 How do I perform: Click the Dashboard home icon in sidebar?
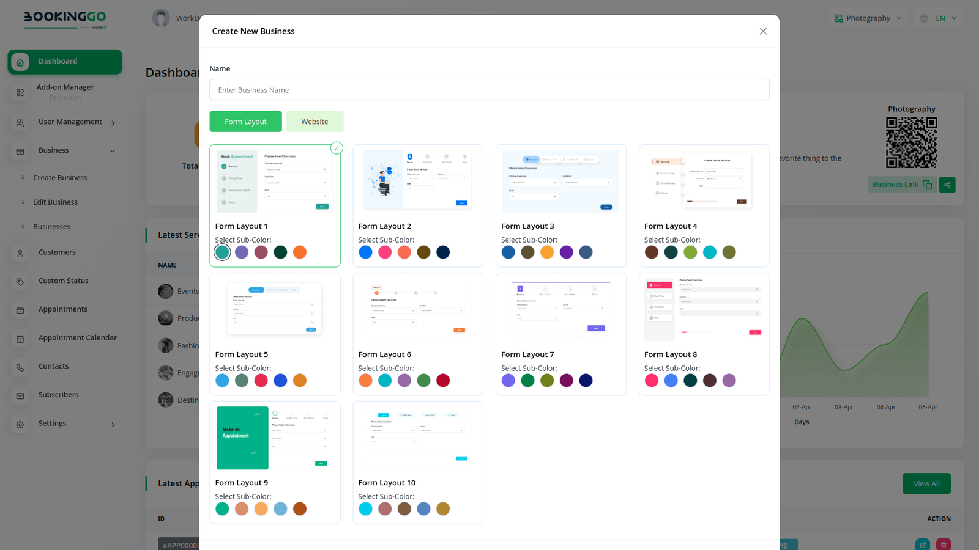tap(20, 62)
